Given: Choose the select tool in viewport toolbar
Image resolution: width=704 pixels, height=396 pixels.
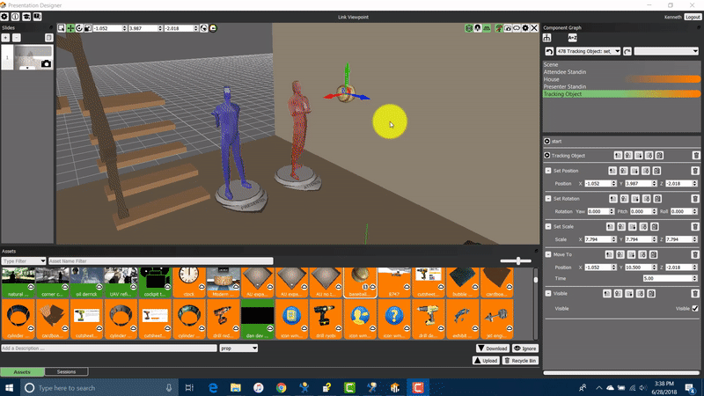Looking at the screenshot, I should pyautogui.click(x=62, y=28).
